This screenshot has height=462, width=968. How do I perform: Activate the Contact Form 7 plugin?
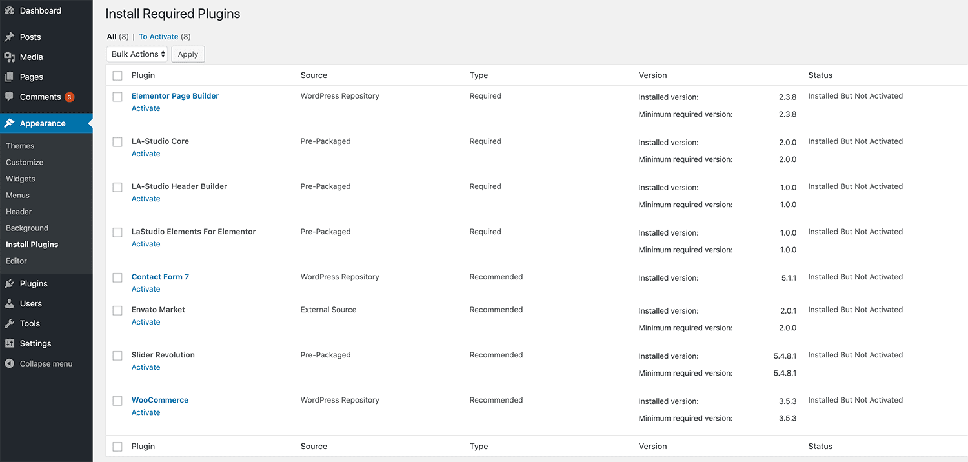[x=145, y=289]
